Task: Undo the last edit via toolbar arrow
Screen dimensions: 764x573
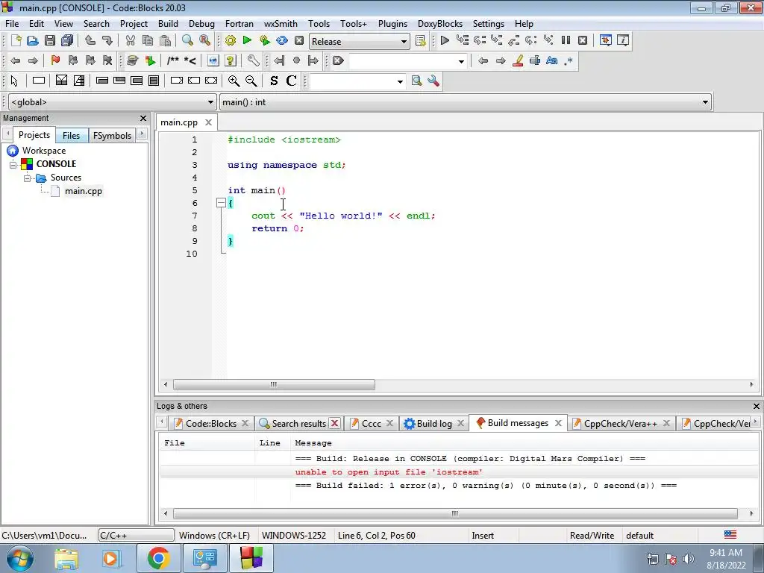Action: coord(90,40)
